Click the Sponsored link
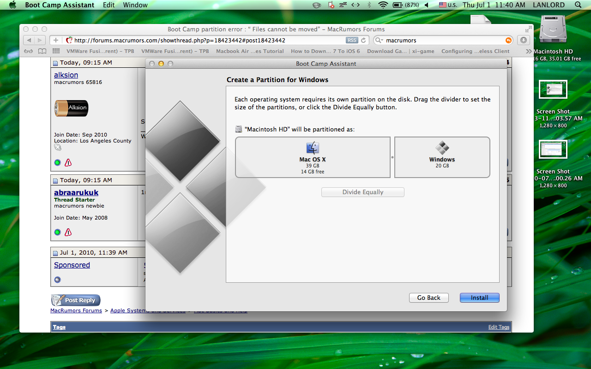 [x=72, y=265]
